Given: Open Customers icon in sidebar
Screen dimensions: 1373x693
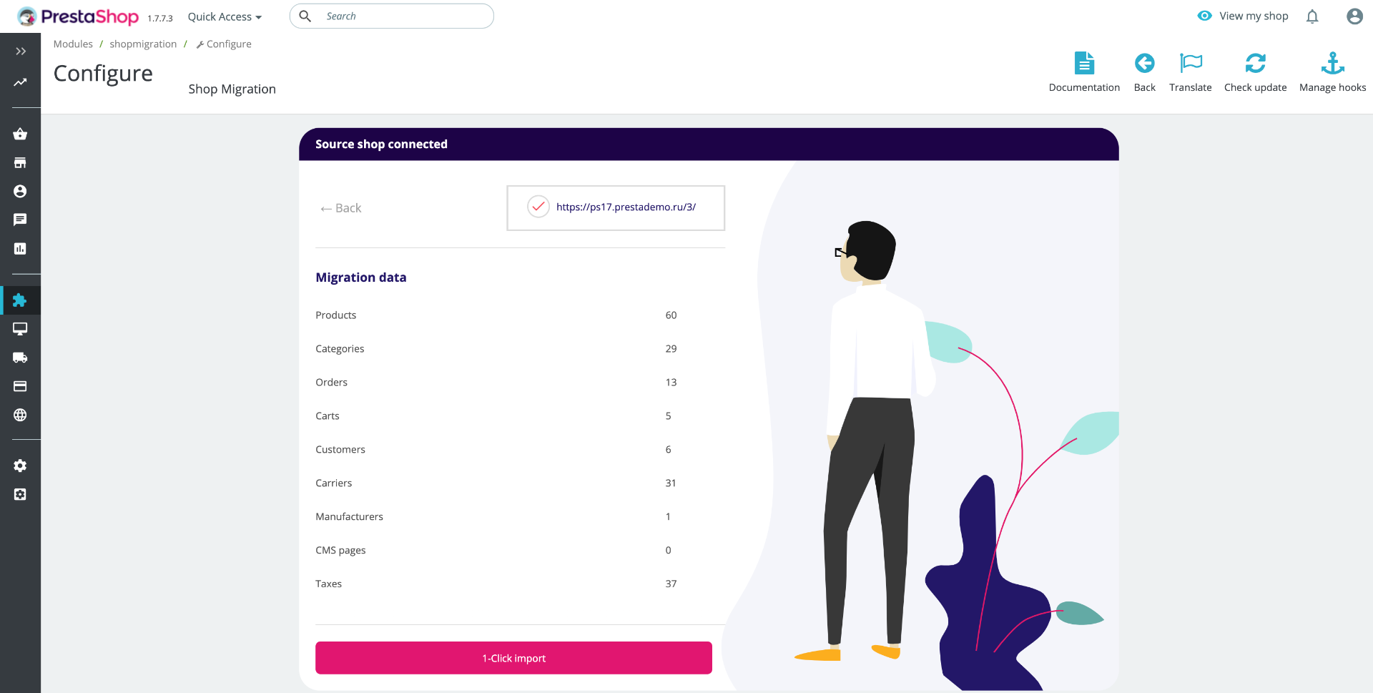Looking at the screenshot, I should [x=20, y=191].
